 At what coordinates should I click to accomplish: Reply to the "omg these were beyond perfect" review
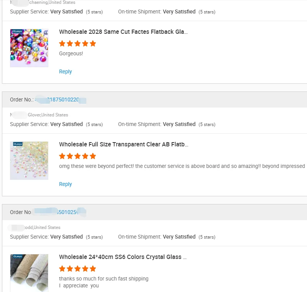coord(65,184)
